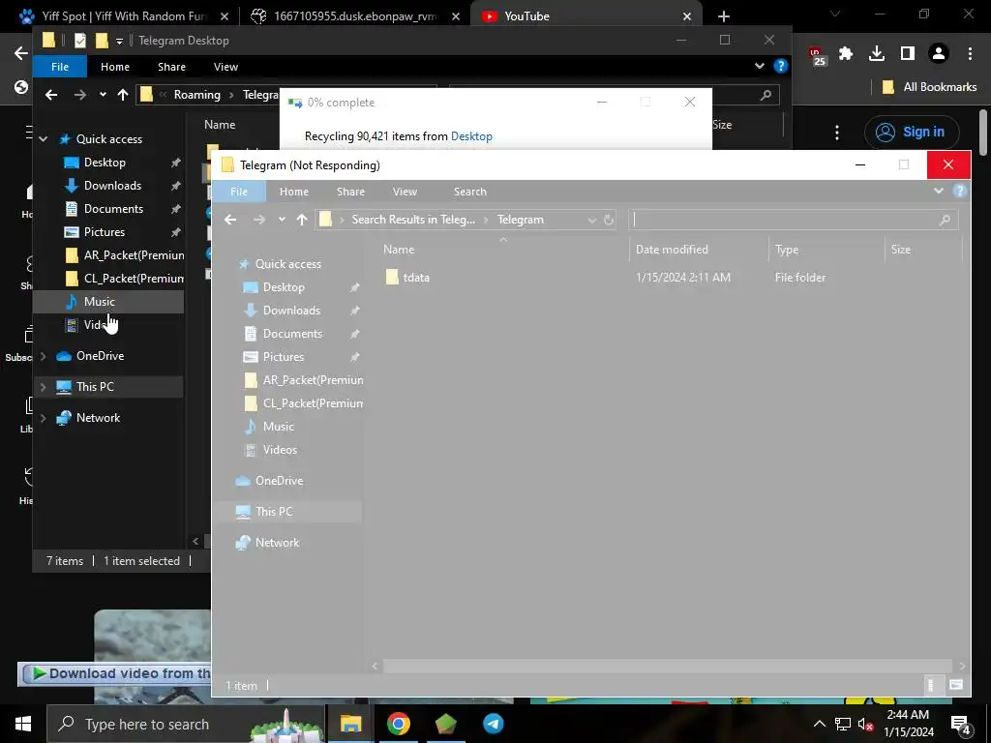This screenshot has width=991, height=743.
Task: Open Chrome profile avatar icon
Action: [939, 54]
